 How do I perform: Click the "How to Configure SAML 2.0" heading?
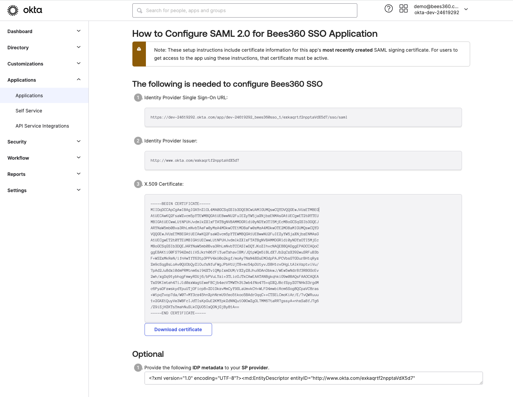click(x=255, y=34)
